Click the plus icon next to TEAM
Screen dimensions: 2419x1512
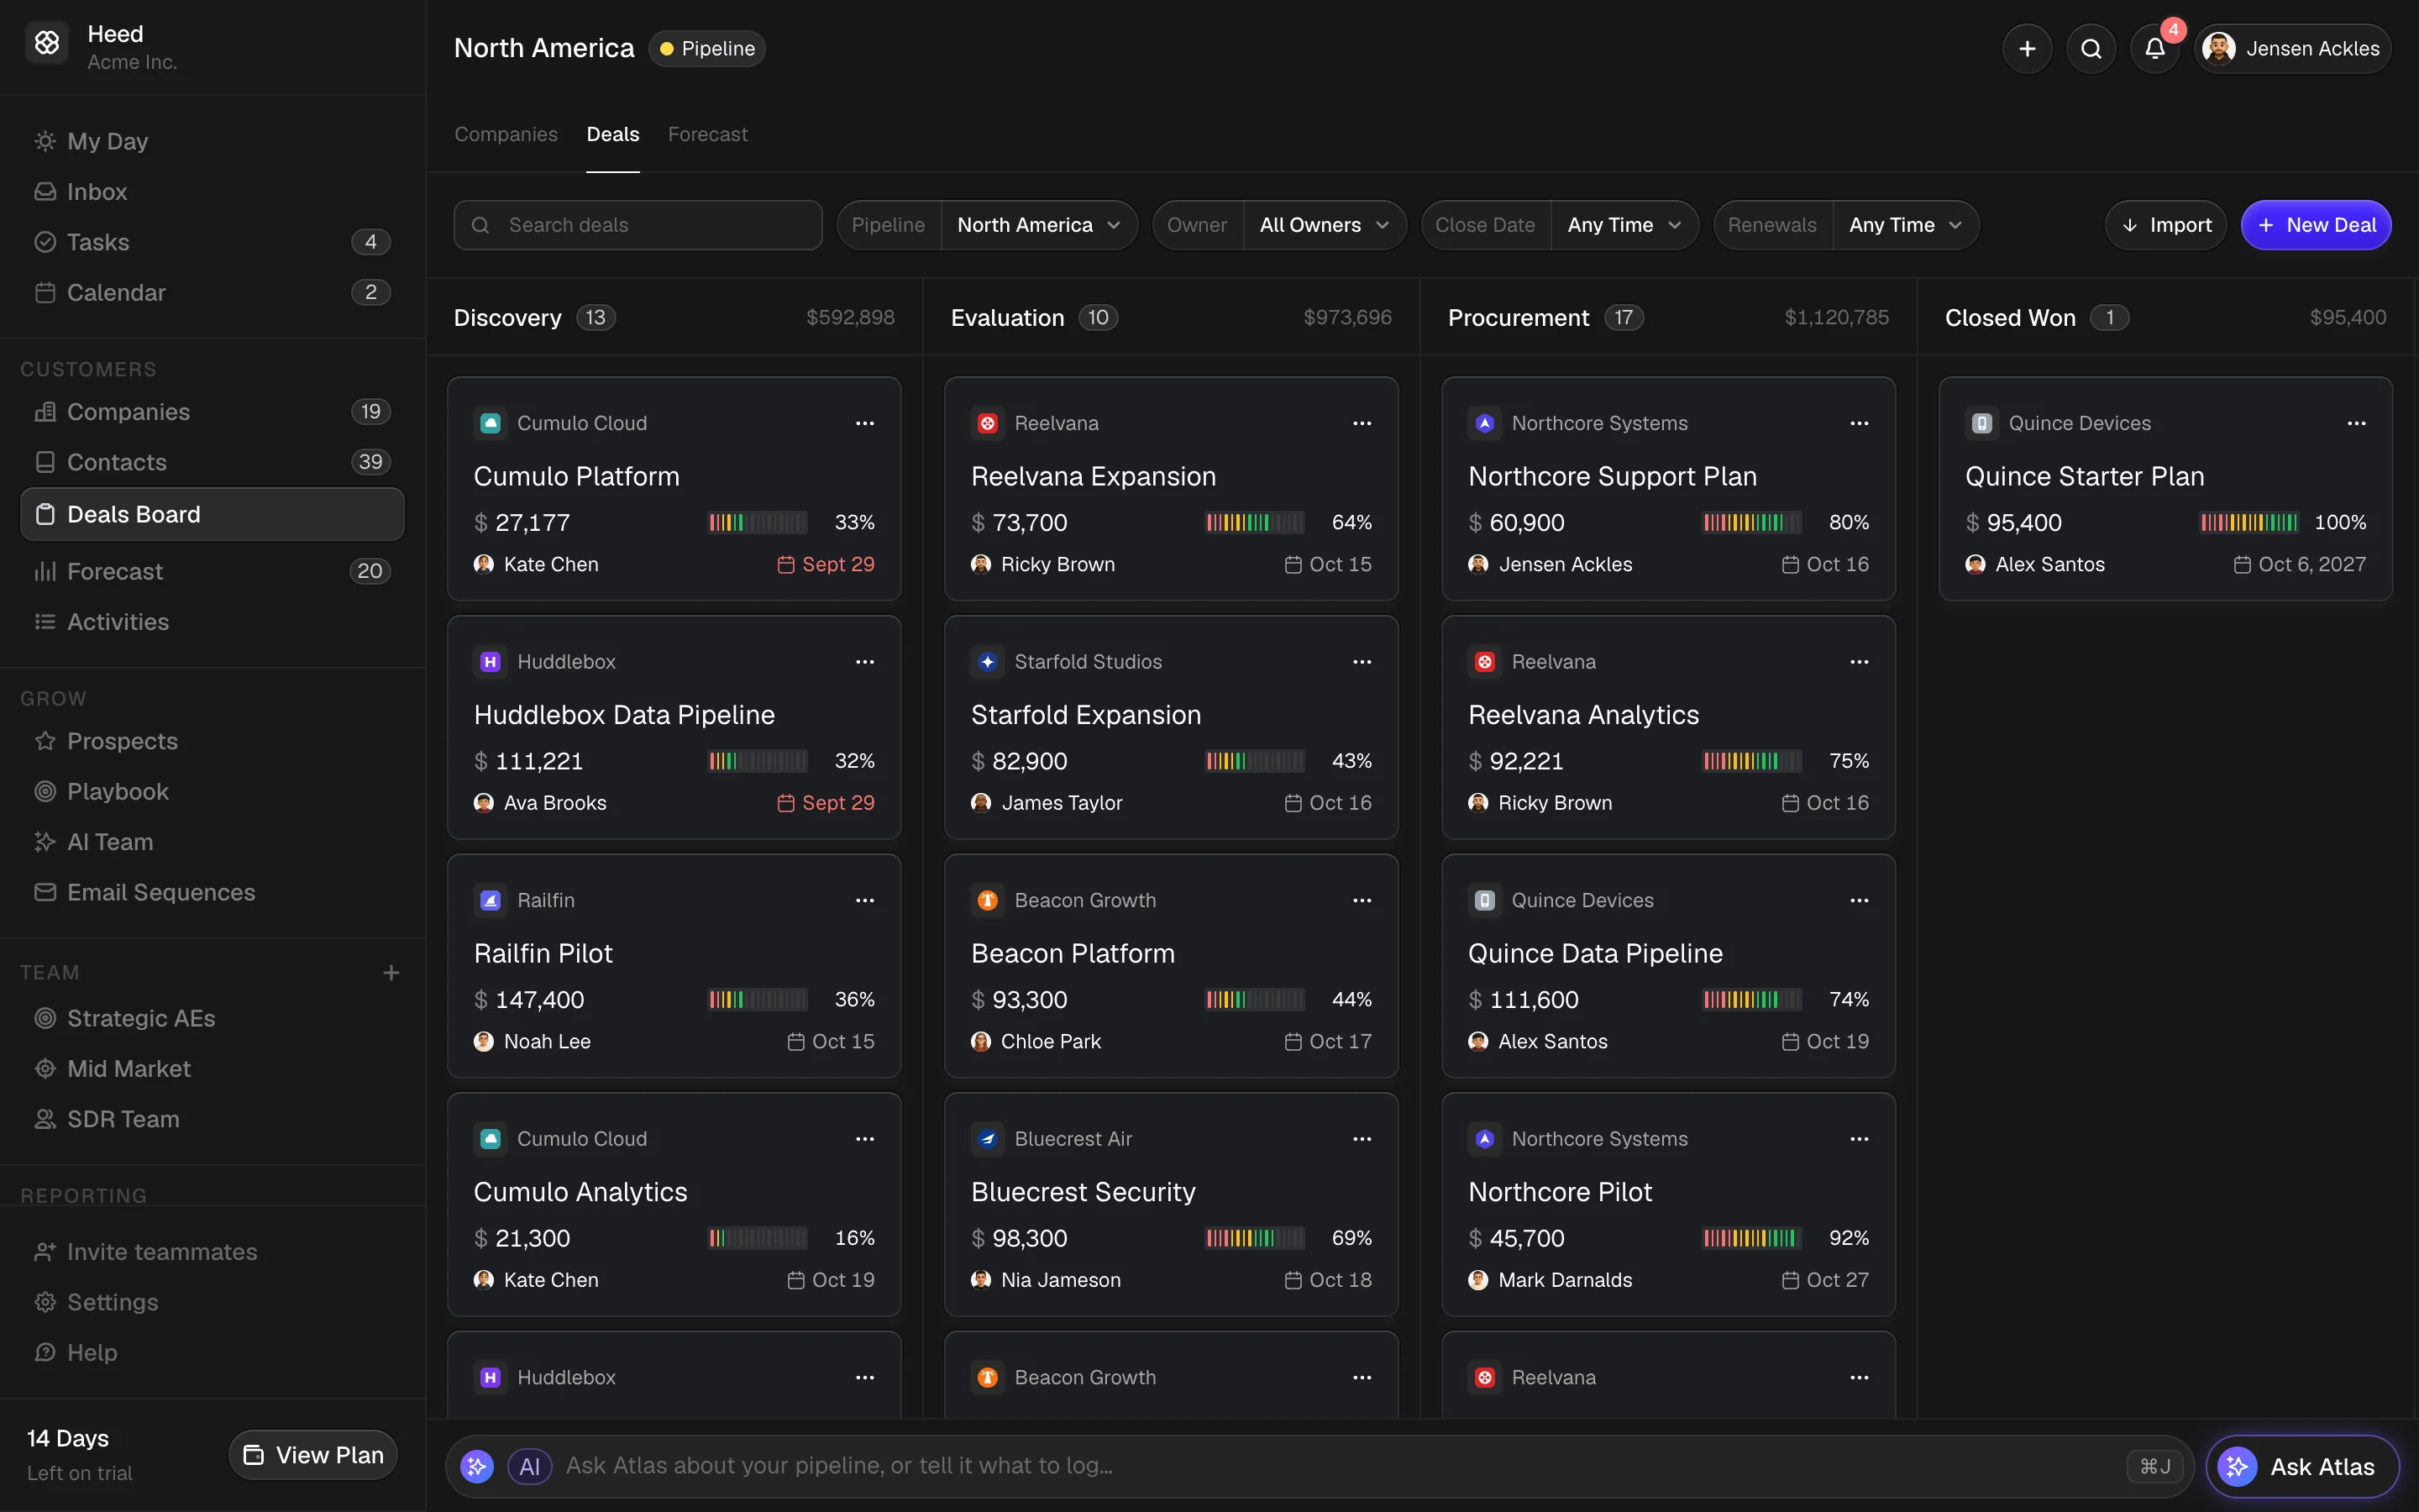(391, 972)
